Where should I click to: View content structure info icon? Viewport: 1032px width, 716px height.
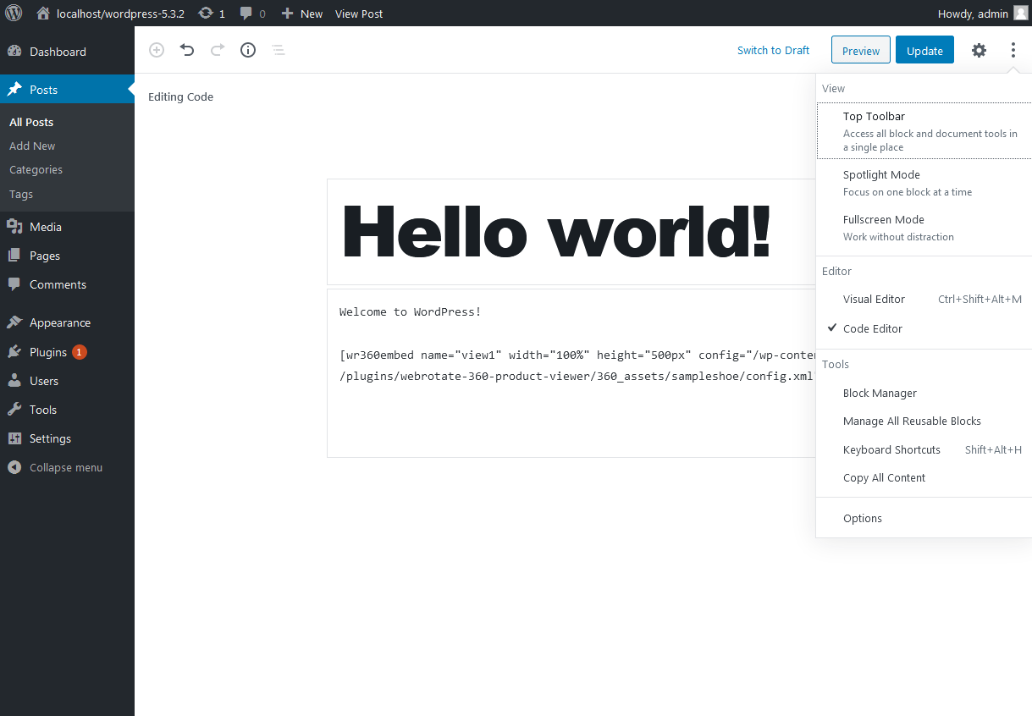pyautogui.click(x=247, y=50)
